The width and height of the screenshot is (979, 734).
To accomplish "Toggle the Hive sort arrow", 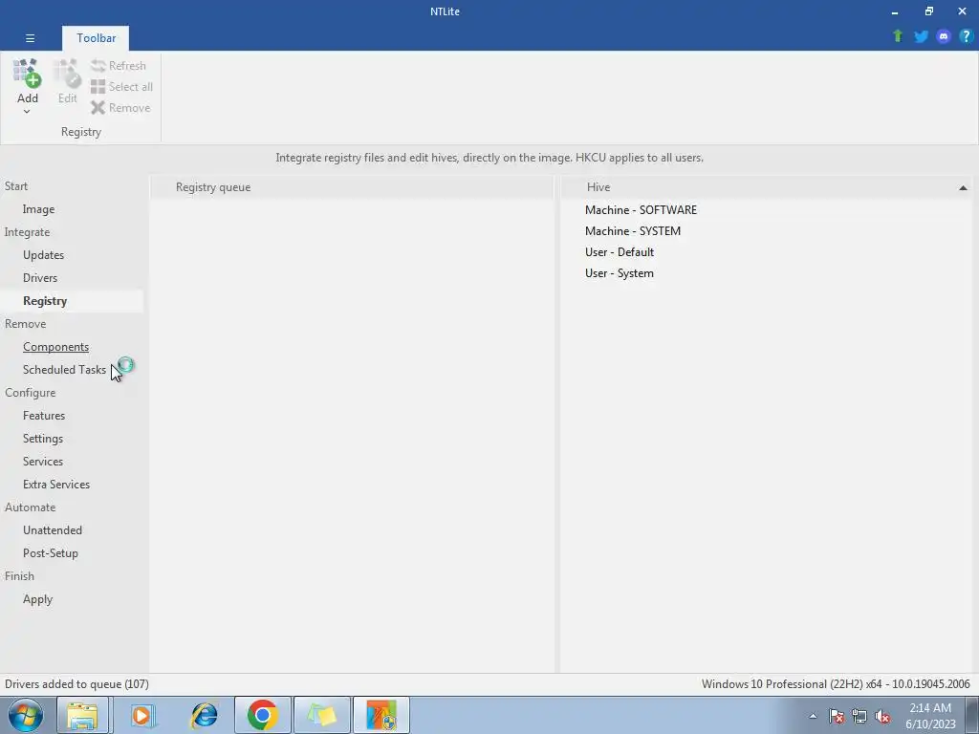I will (x=963, y=188).
